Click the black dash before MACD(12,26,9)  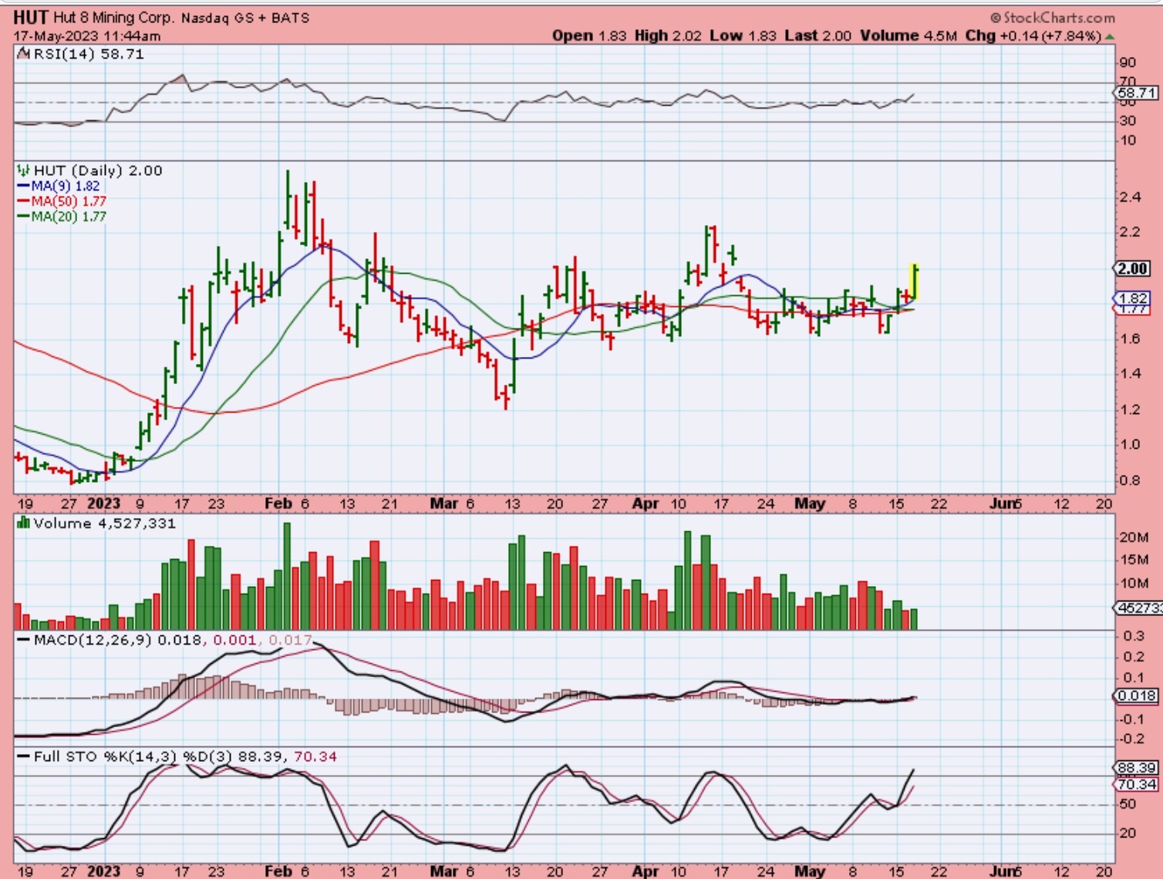[23, 640]
